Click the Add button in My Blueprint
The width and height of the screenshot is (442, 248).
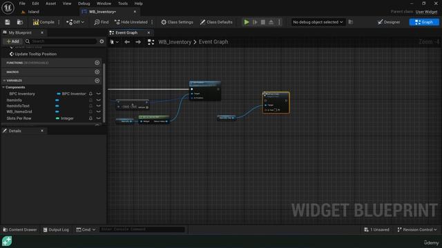[12, 41]
